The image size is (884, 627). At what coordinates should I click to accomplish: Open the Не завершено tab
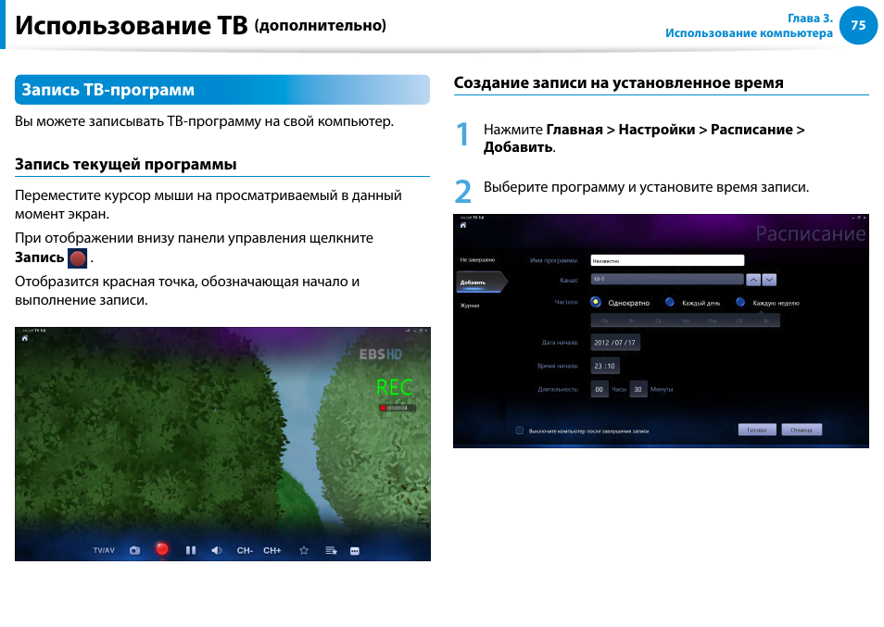pyautogui.click(x=477, y=259)
